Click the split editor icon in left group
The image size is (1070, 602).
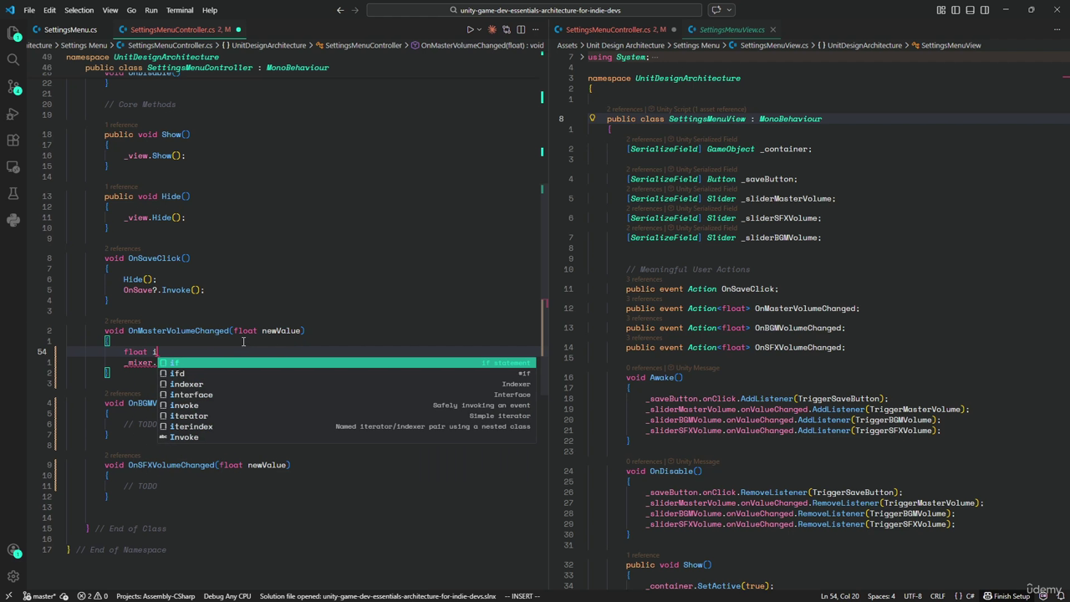click(520, 30)
